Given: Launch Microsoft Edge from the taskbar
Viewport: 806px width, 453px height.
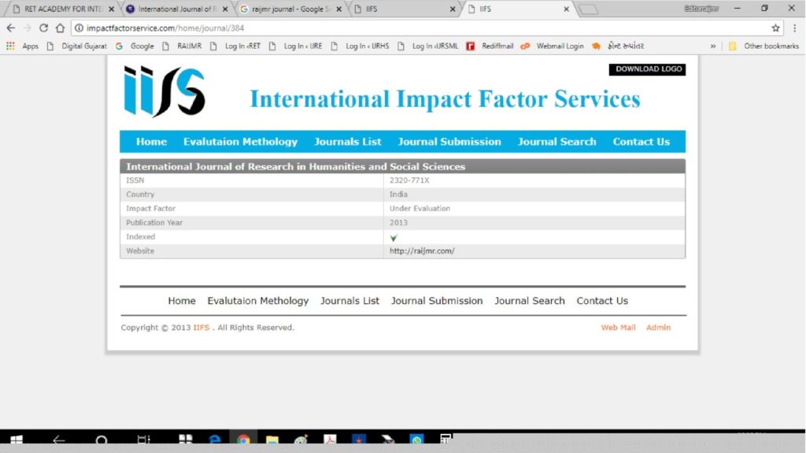Looking at the screenshot, I should 214,440.
